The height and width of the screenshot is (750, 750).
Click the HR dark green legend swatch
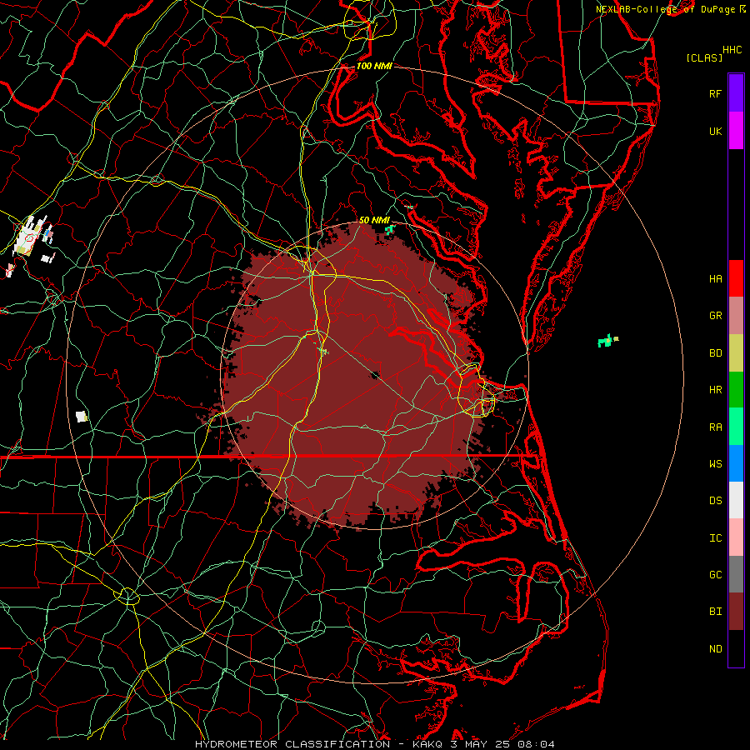(x=736, y=389)
